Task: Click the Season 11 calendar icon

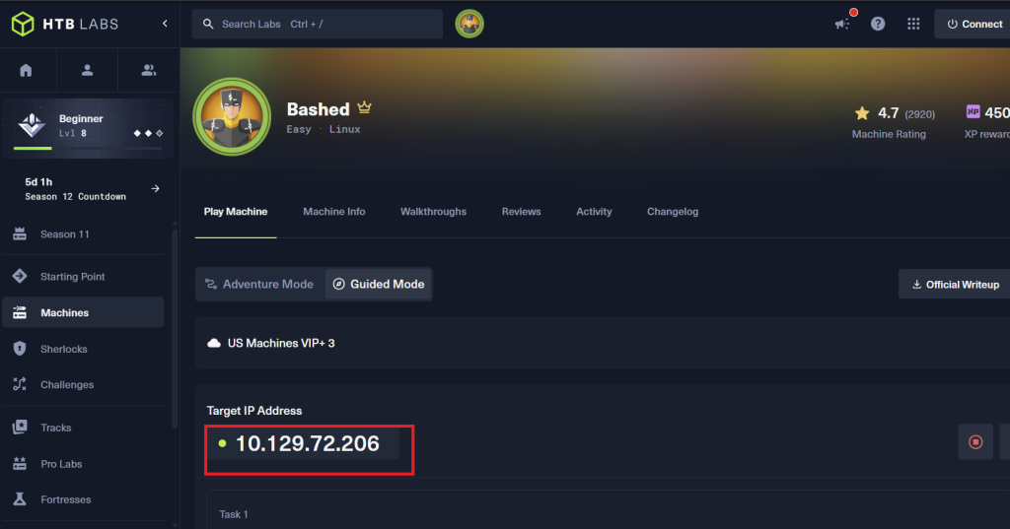Action: click(x=20, y=234)
